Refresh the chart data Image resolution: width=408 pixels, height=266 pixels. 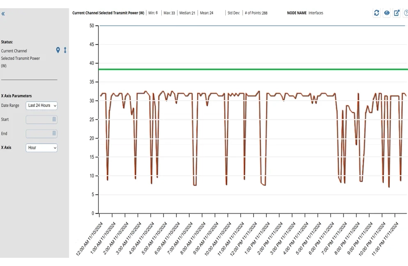coord(376,13)
